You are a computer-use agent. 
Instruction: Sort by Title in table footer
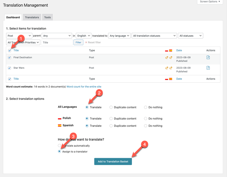click(16, 79)
